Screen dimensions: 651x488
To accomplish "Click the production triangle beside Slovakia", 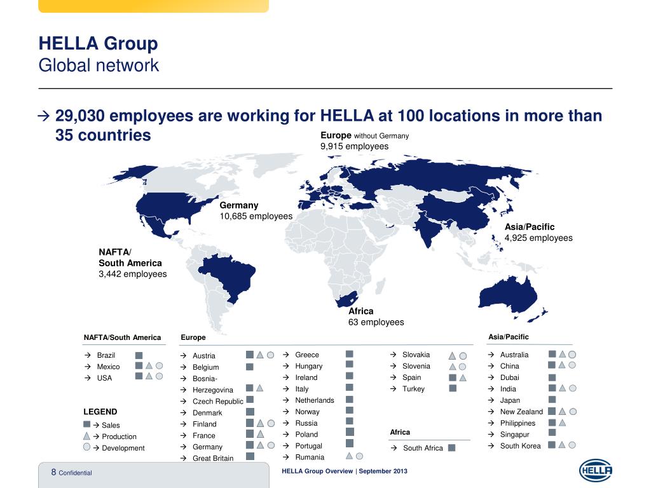I will coord(453,356).
